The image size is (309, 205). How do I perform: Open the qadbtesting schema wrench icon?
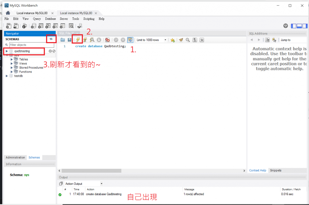click(54, 51)
